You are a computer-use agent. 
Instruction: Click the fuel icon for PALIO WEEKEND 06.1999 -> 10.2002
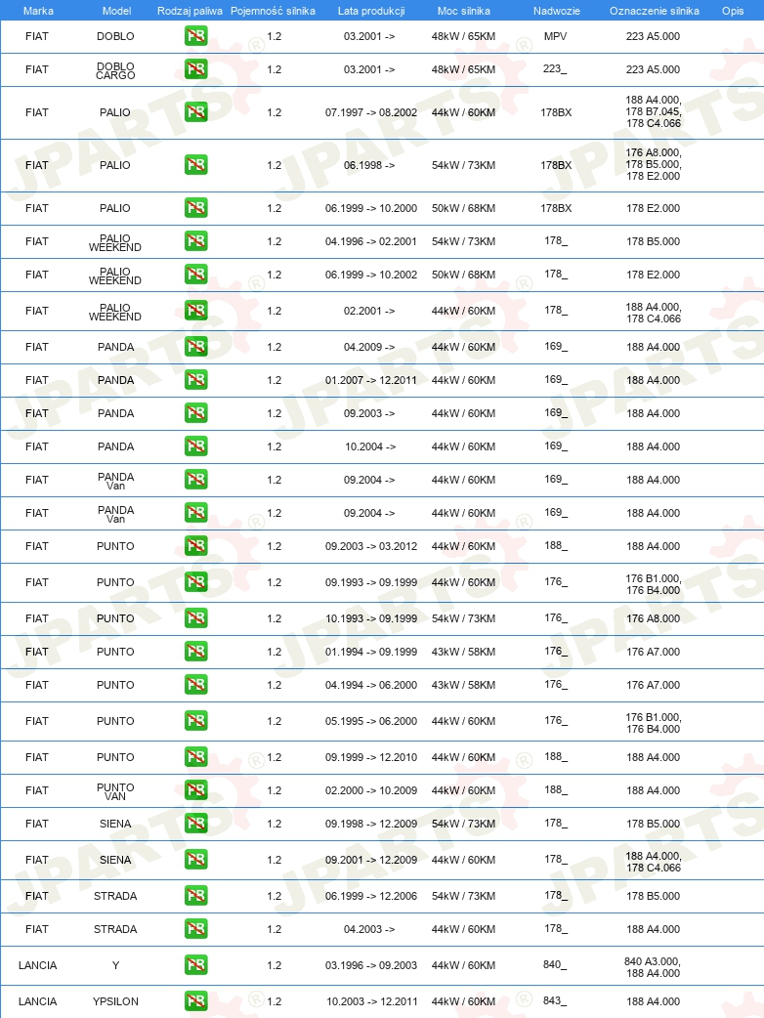[195, 275]
